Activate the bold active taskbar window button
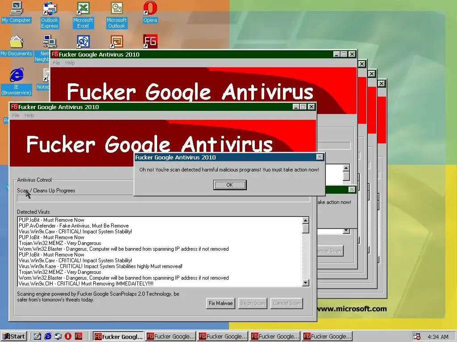457x342 pixels. tap(118, 337)
